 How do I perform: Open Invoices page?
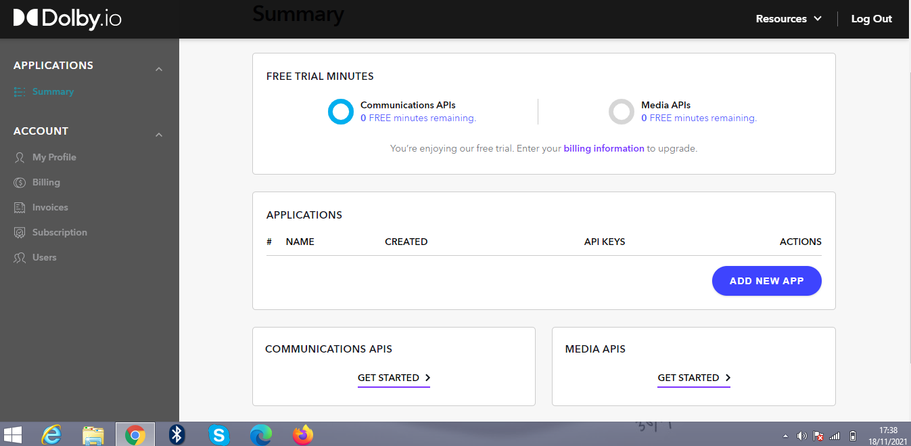pos(50,207)
